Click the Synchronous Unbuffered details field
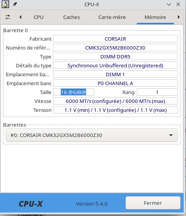 (115, 65)
